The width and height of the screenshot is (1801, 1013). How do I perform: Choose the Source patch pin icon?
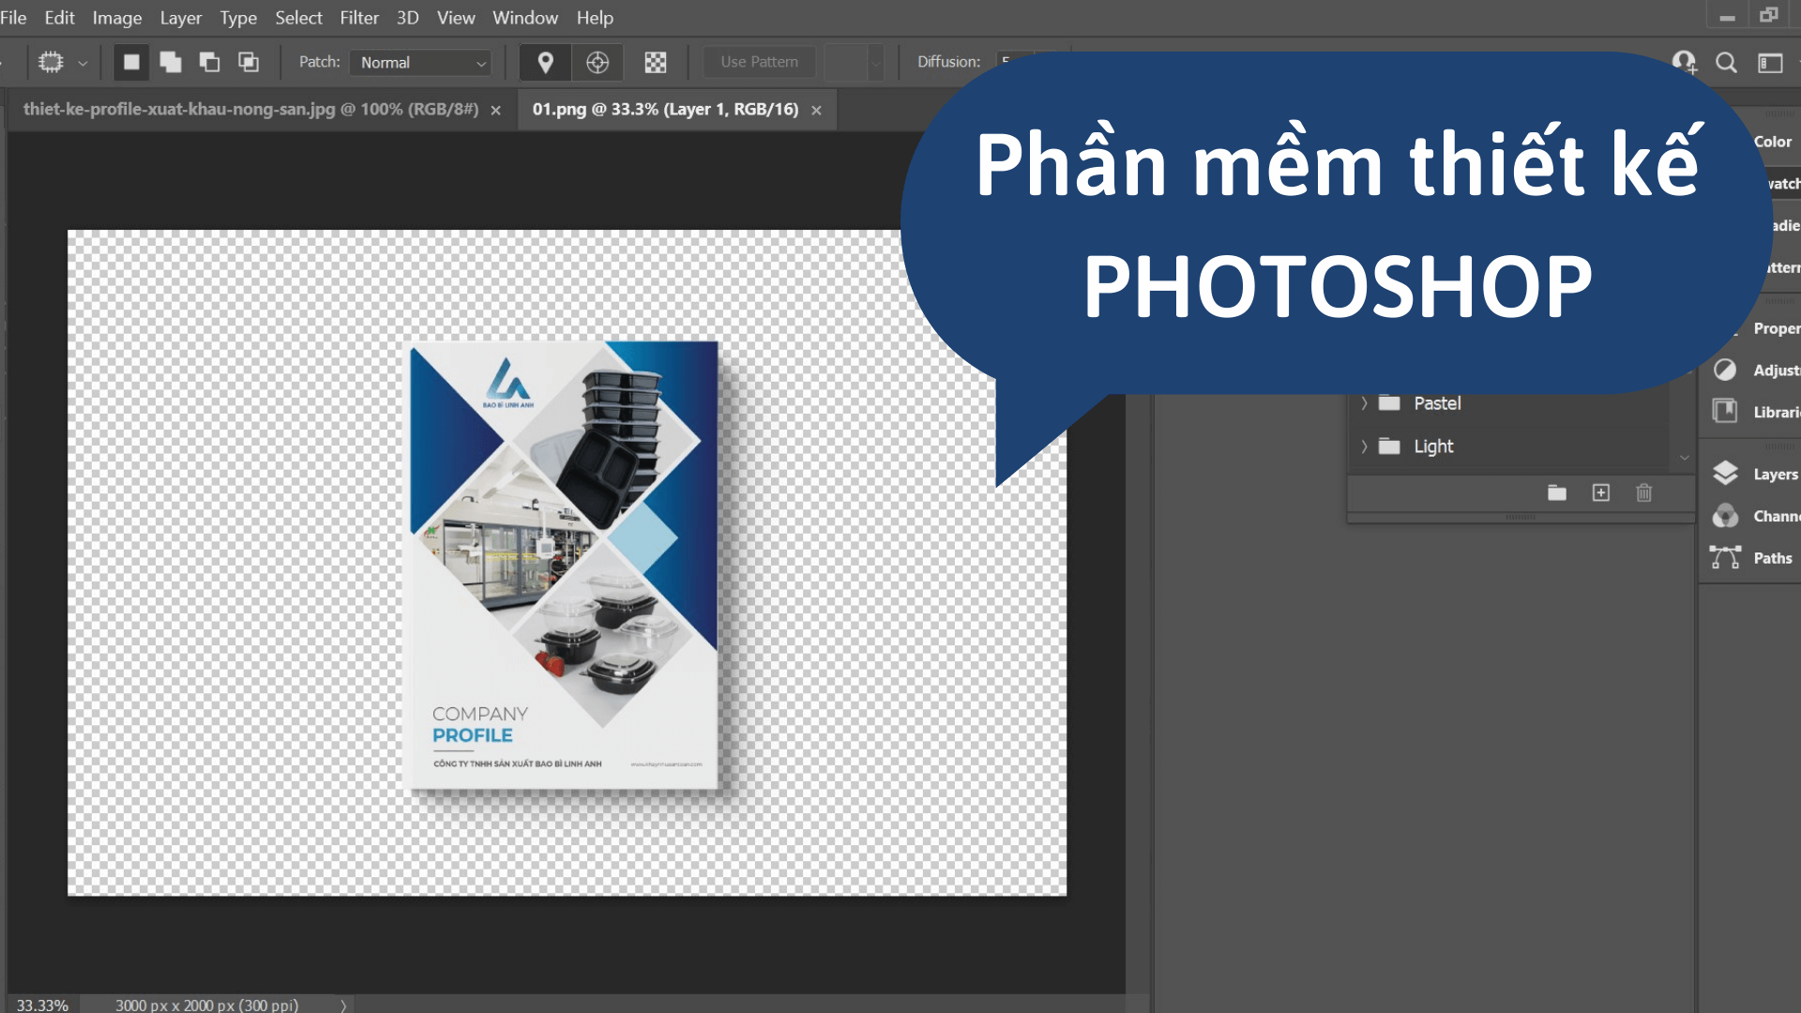tap(545, 62)
